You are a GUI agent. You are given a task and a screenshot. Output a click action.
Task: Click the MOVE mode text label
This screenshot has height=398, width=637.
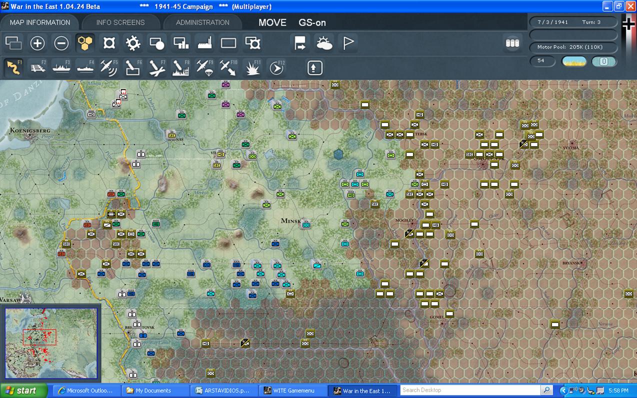coord(272,22)
